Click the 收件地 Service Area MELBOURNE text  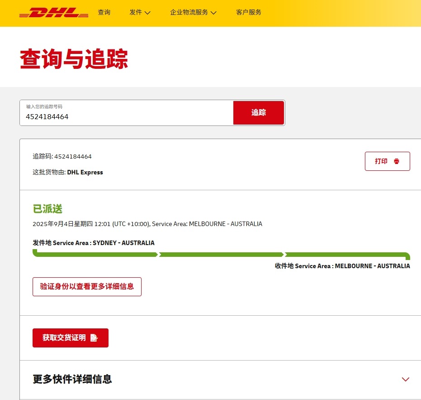pos(342,266)
